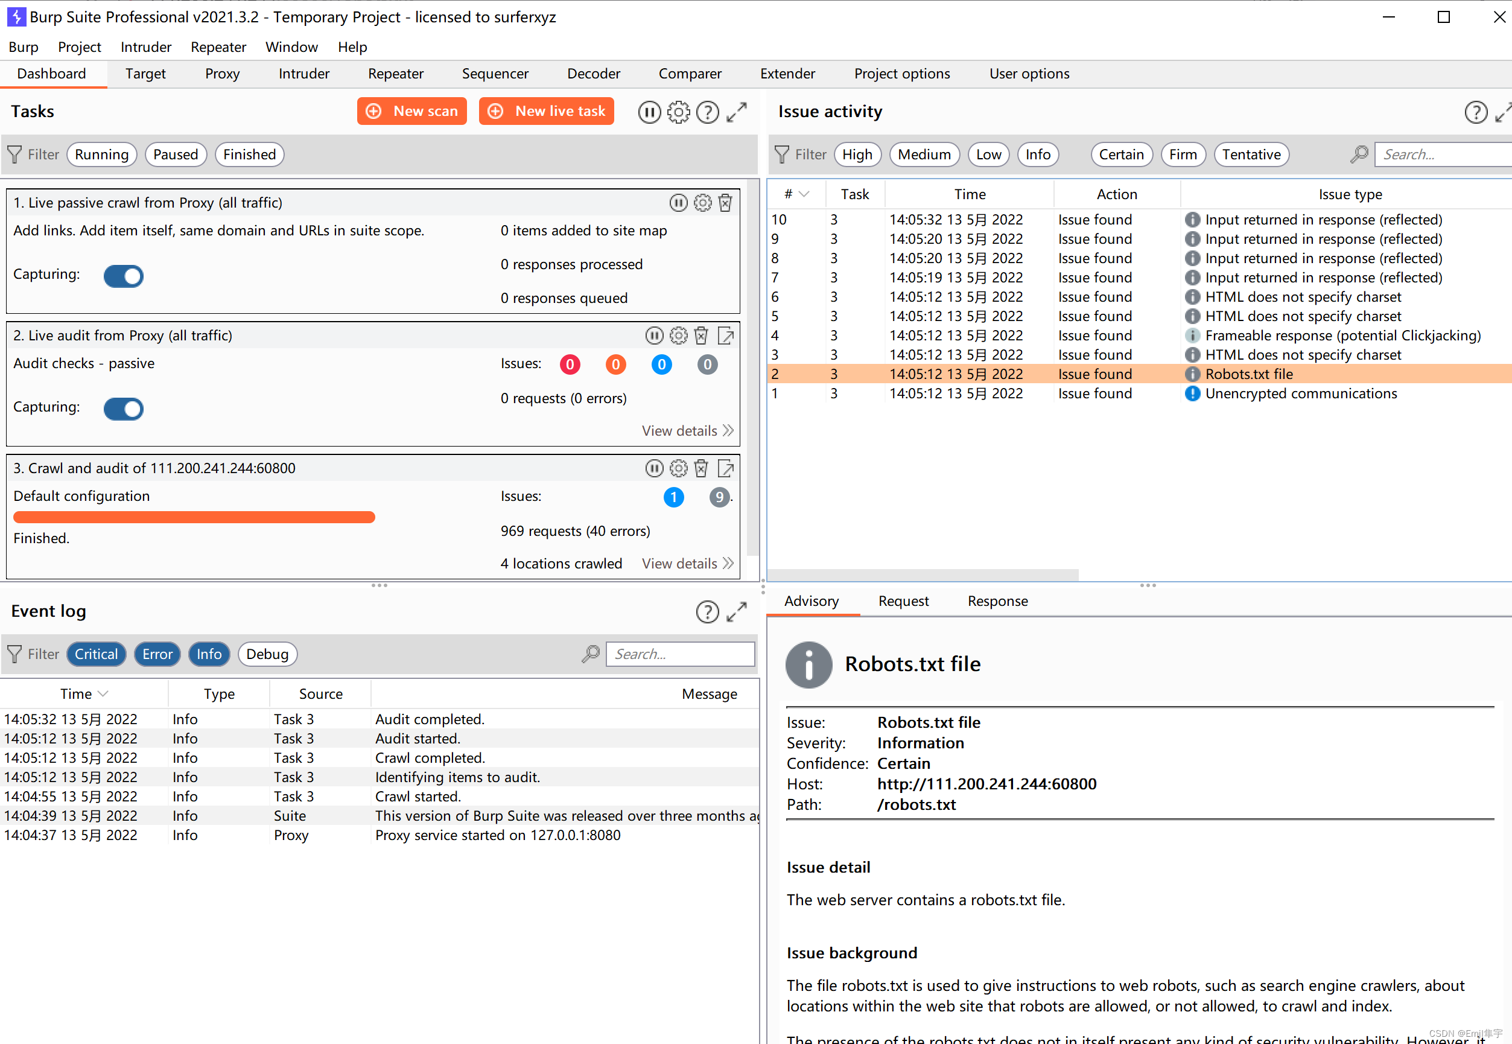Pop out task 3 in a new window
This screenshot has height=1044, width=1512.
[726, 468]
